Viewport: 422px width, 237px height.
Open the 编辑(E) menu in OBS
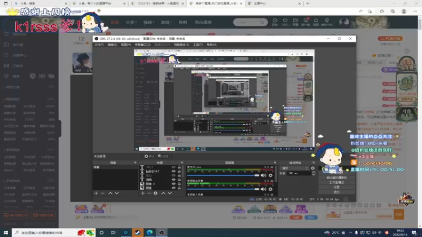pyautogui.click(x=112, y=45)
